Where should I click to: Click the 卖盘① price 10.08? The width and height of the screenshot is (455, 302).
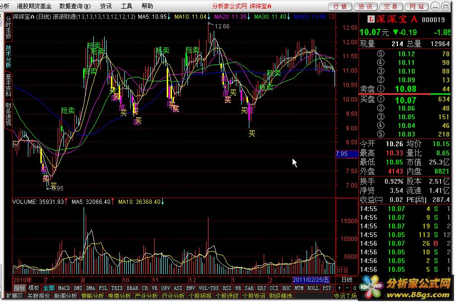[x=406, y=89]
